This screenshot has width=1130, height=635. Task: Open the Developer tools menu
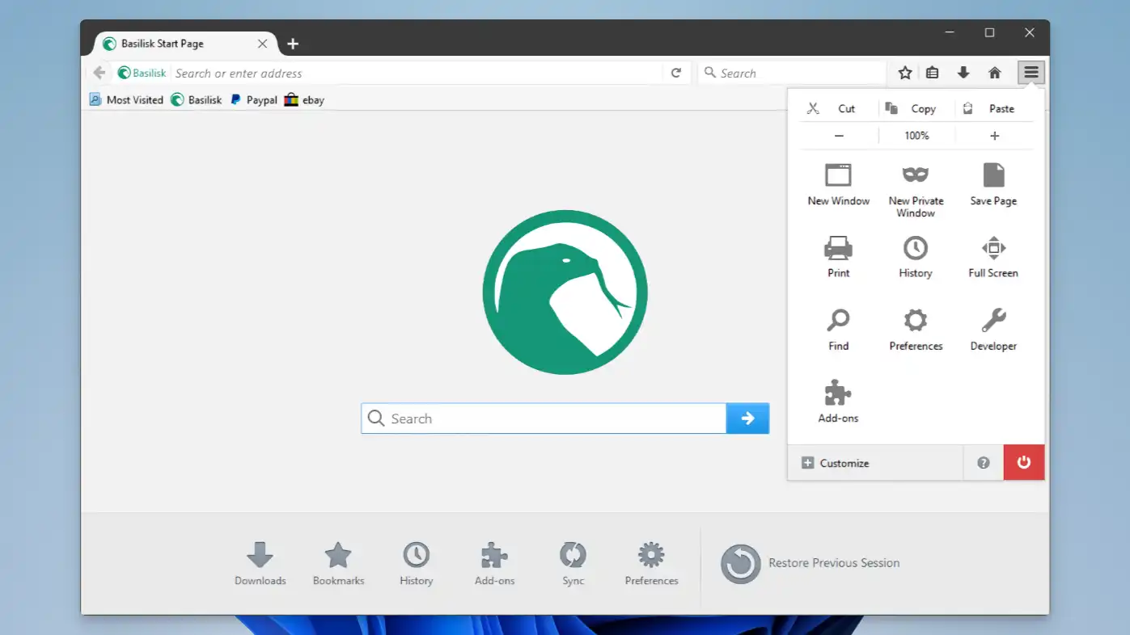coord(992,329)
